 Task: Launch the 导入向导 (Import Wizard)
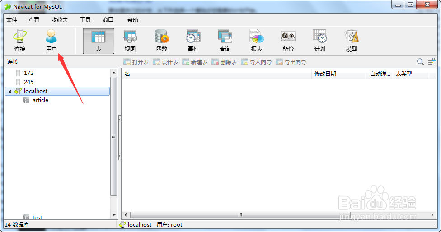tap(256, 62)
